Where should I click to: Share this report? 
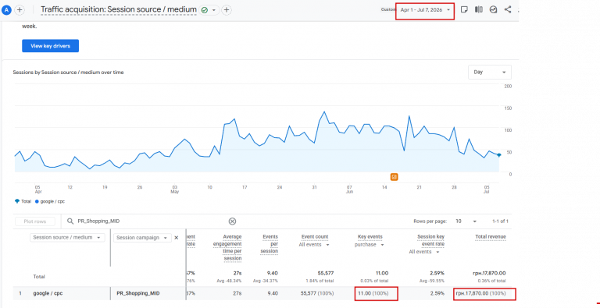click(x=508, y=9)
